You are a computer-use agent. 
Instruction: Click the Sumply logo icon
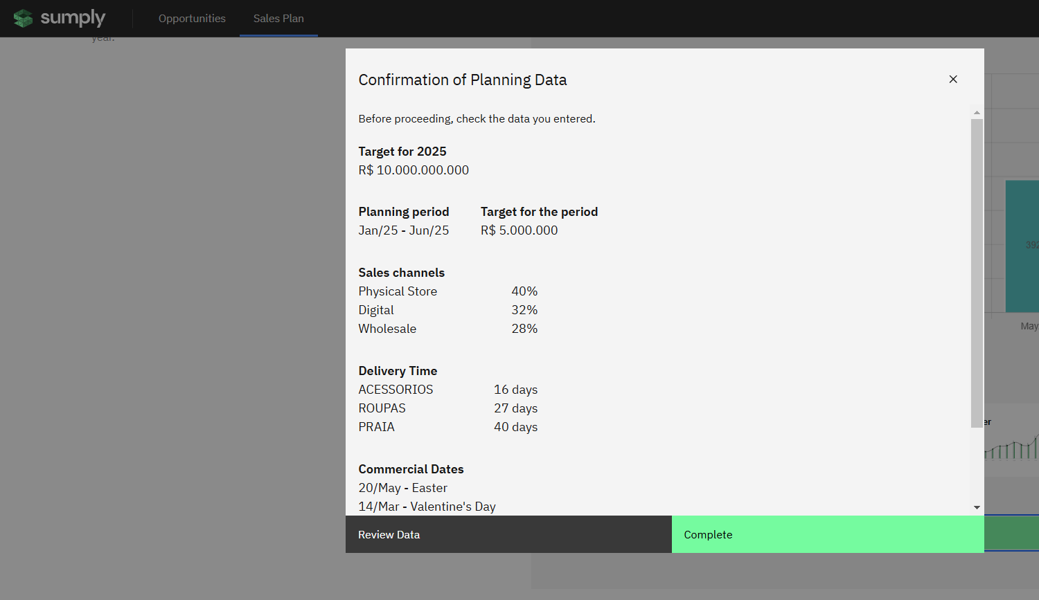pyautogui.click(x=23, y=19)
